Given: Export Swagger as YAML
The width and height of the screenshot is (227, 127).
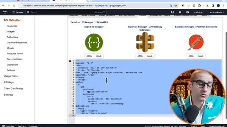Looking at the screenshot, I should [x=99, y=56].
